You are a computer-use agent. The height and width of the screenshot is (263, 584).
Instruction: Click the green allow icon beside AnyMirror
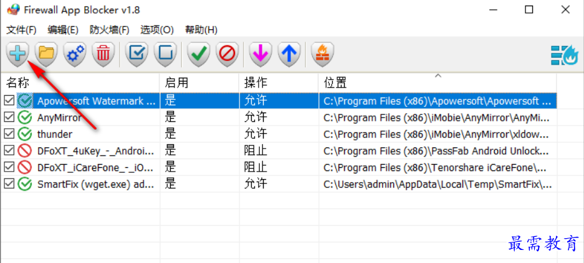pos(24,118)
